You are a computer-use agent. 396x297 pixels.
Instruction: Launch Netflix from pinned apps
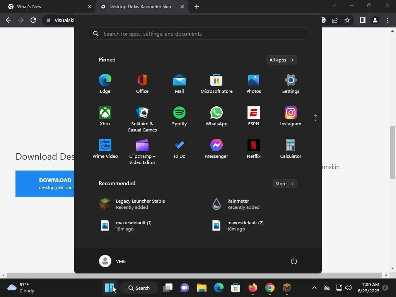[254, 149]
